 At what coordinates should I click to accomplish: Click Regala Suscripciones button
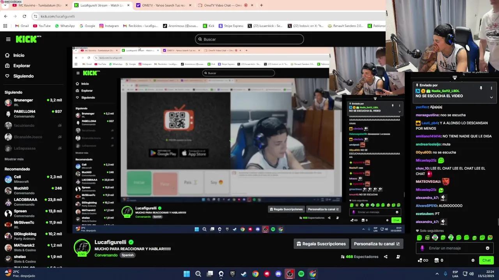click(x=321, y=244)
